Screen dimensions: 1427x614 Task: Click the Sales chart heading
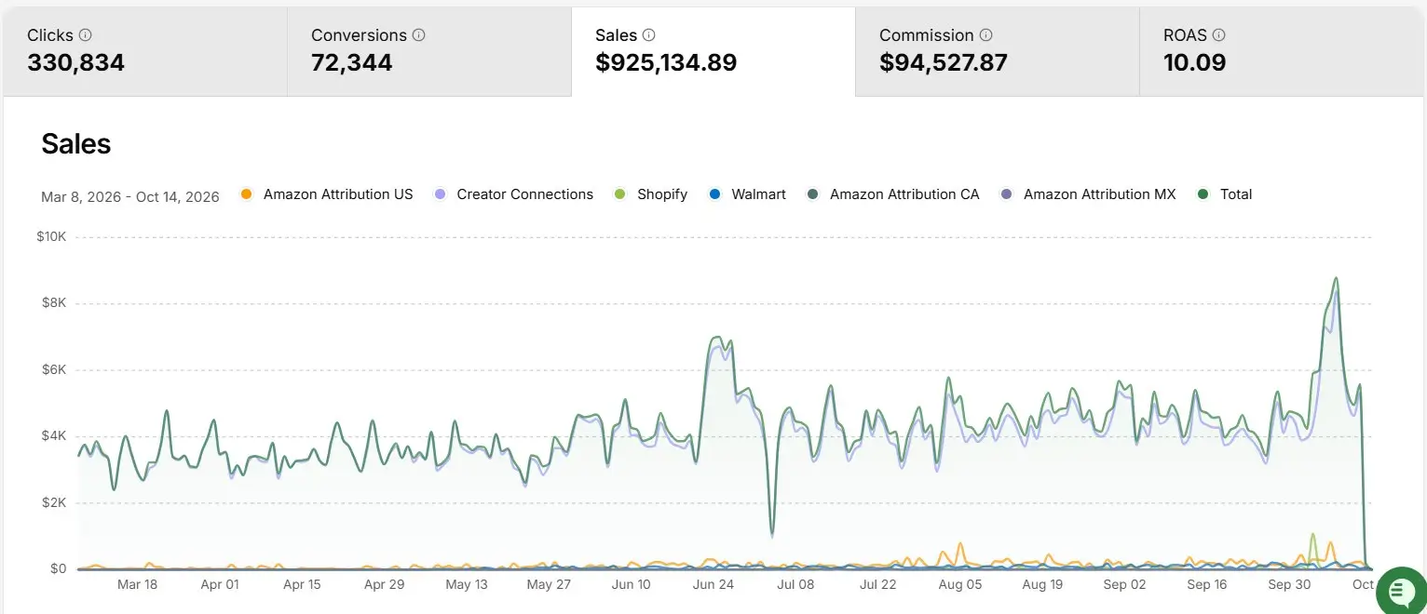(76, 143)
